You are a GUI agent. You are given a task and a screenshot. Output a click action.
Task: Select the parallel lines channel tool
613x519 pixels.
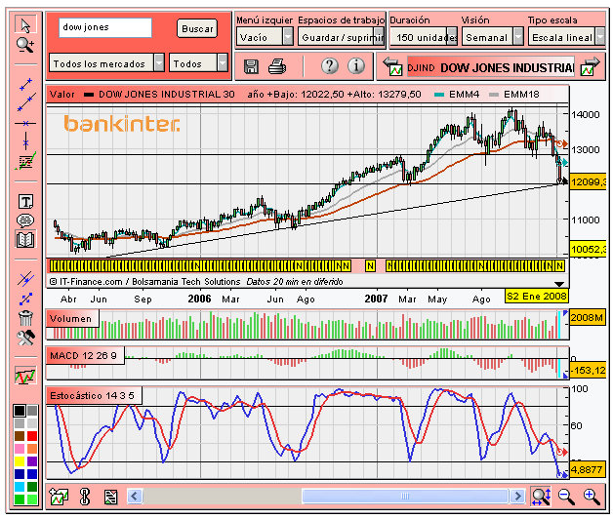(25, 279)
